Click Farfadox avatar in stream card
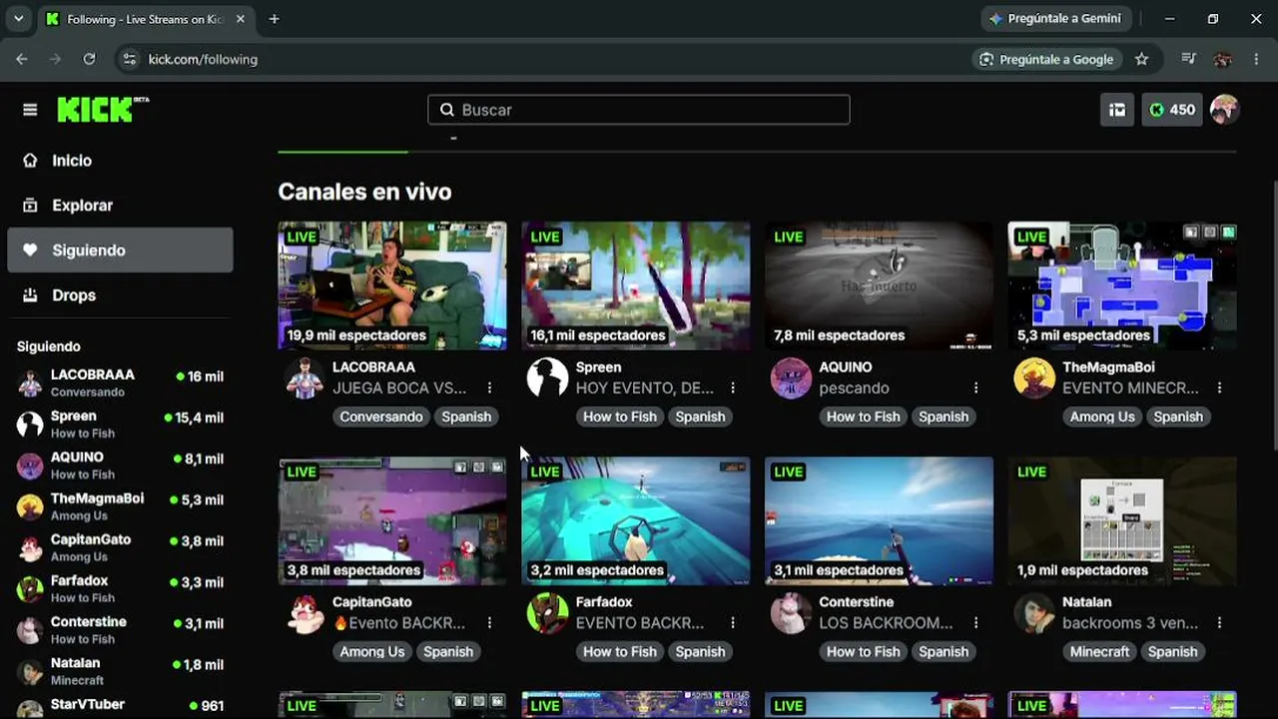This screenshot has width=1278, height=719. point(547,613)
